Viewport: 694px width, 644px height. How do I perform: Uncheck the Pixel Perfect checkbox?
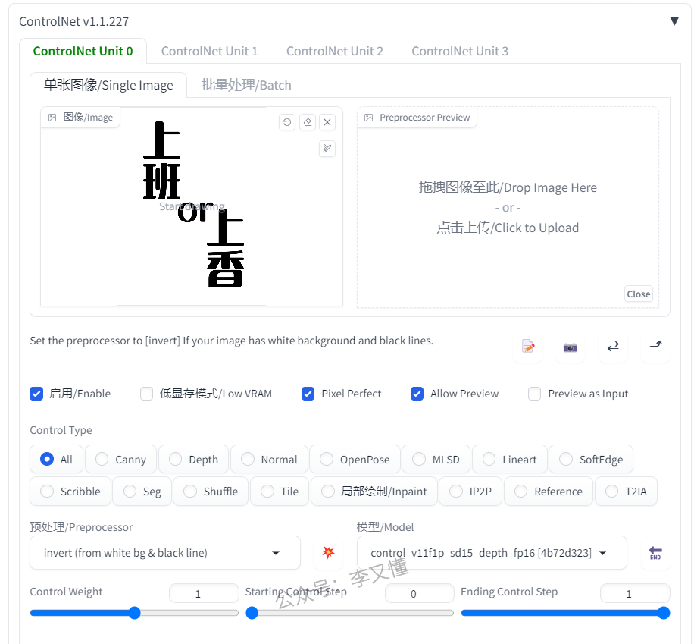point(308,394)
